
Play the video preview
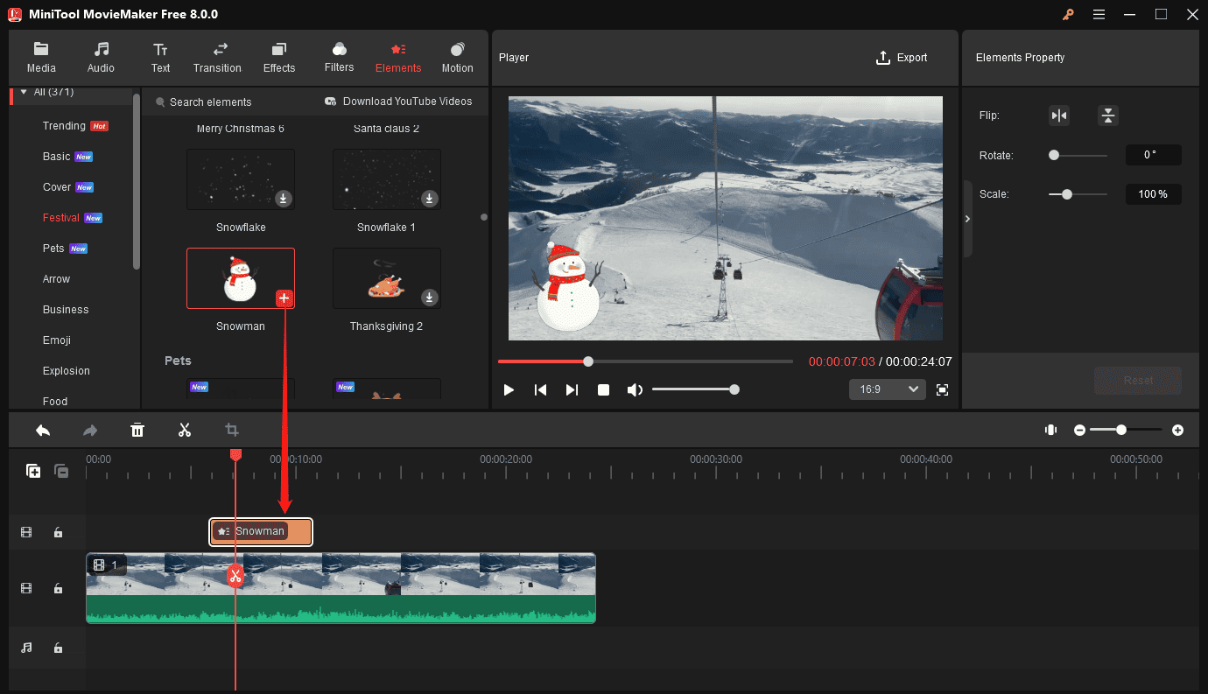pos(509,389)
